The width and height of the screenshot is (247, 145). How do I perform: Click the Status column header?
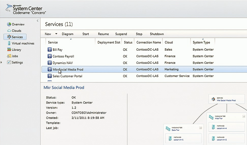[128, 42]
